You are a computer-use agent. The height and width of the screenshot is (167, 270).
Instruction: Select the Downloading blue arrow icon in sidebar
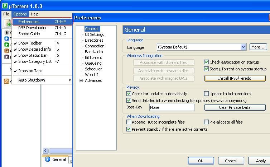(6, 38)
